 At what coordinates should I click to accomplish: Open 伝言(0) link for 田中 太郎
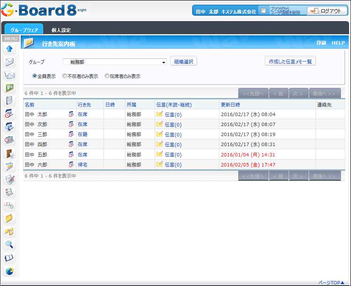click(x=173, y=115)
